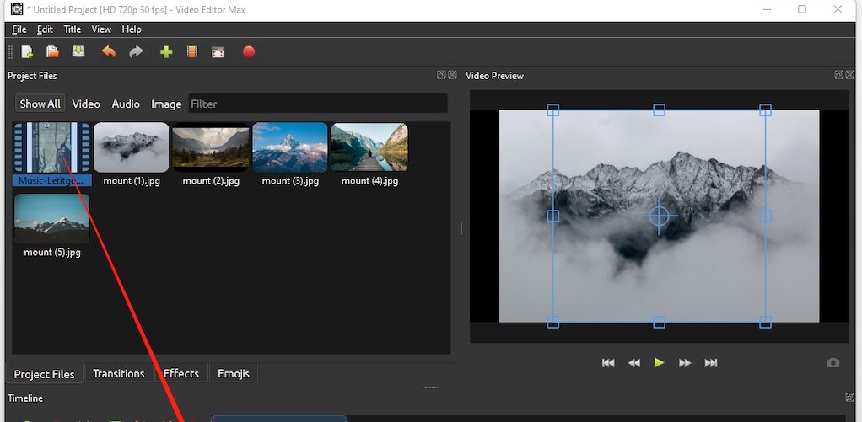The image size is (862, 422).
Task: Undo the last action
Action: (x=109, y=52)
